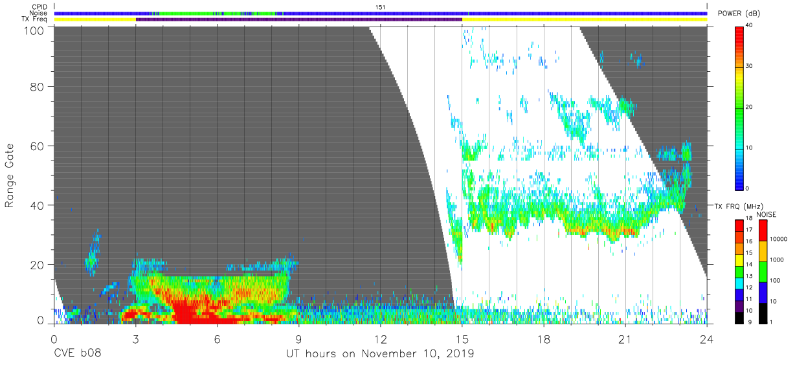Image resolution: width=795 pixels, height=367 pixels.
Task: Click the 'CPID' row label
Action: [x=39, y=6]
